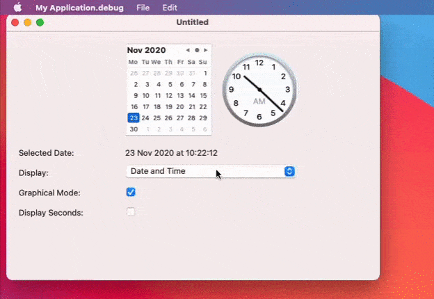This screenshot has width=434, height=299.
Task: Select November 19 in the calendar
Action: pos(169,107)
